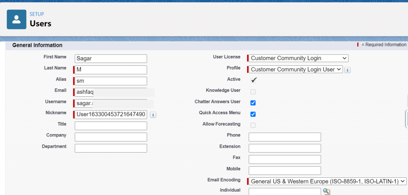Click the First Name field showing Sagar

[111, 58]
